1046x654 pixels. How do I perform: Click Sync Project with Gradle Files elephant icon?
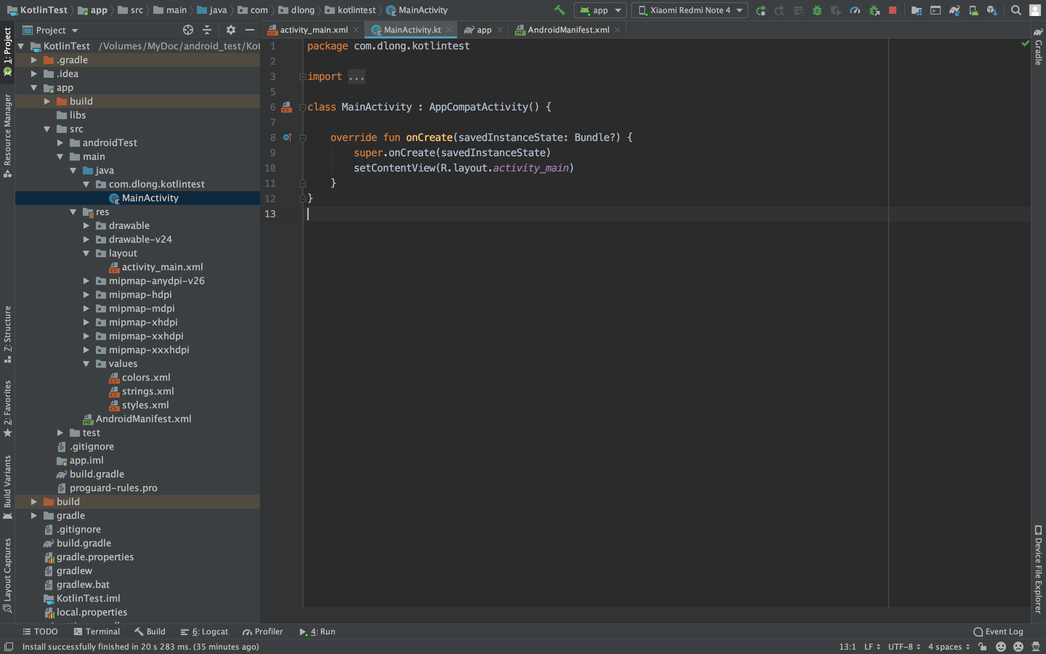tap(954, 11)
